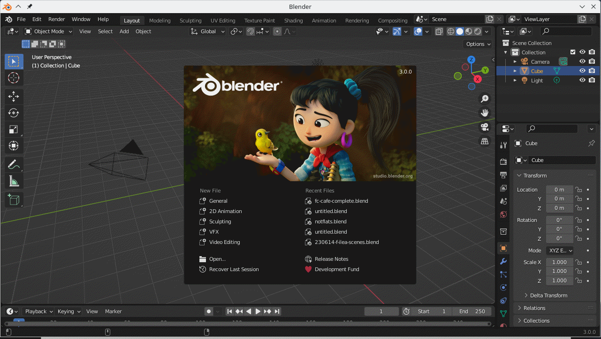
Task: Expand the Delta Transform panel
Action: (x=548, y=295)
